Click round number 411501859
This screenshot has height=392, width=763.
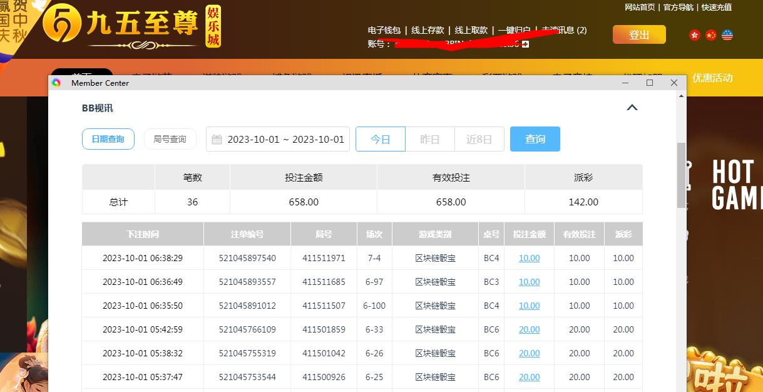[324, 329]
